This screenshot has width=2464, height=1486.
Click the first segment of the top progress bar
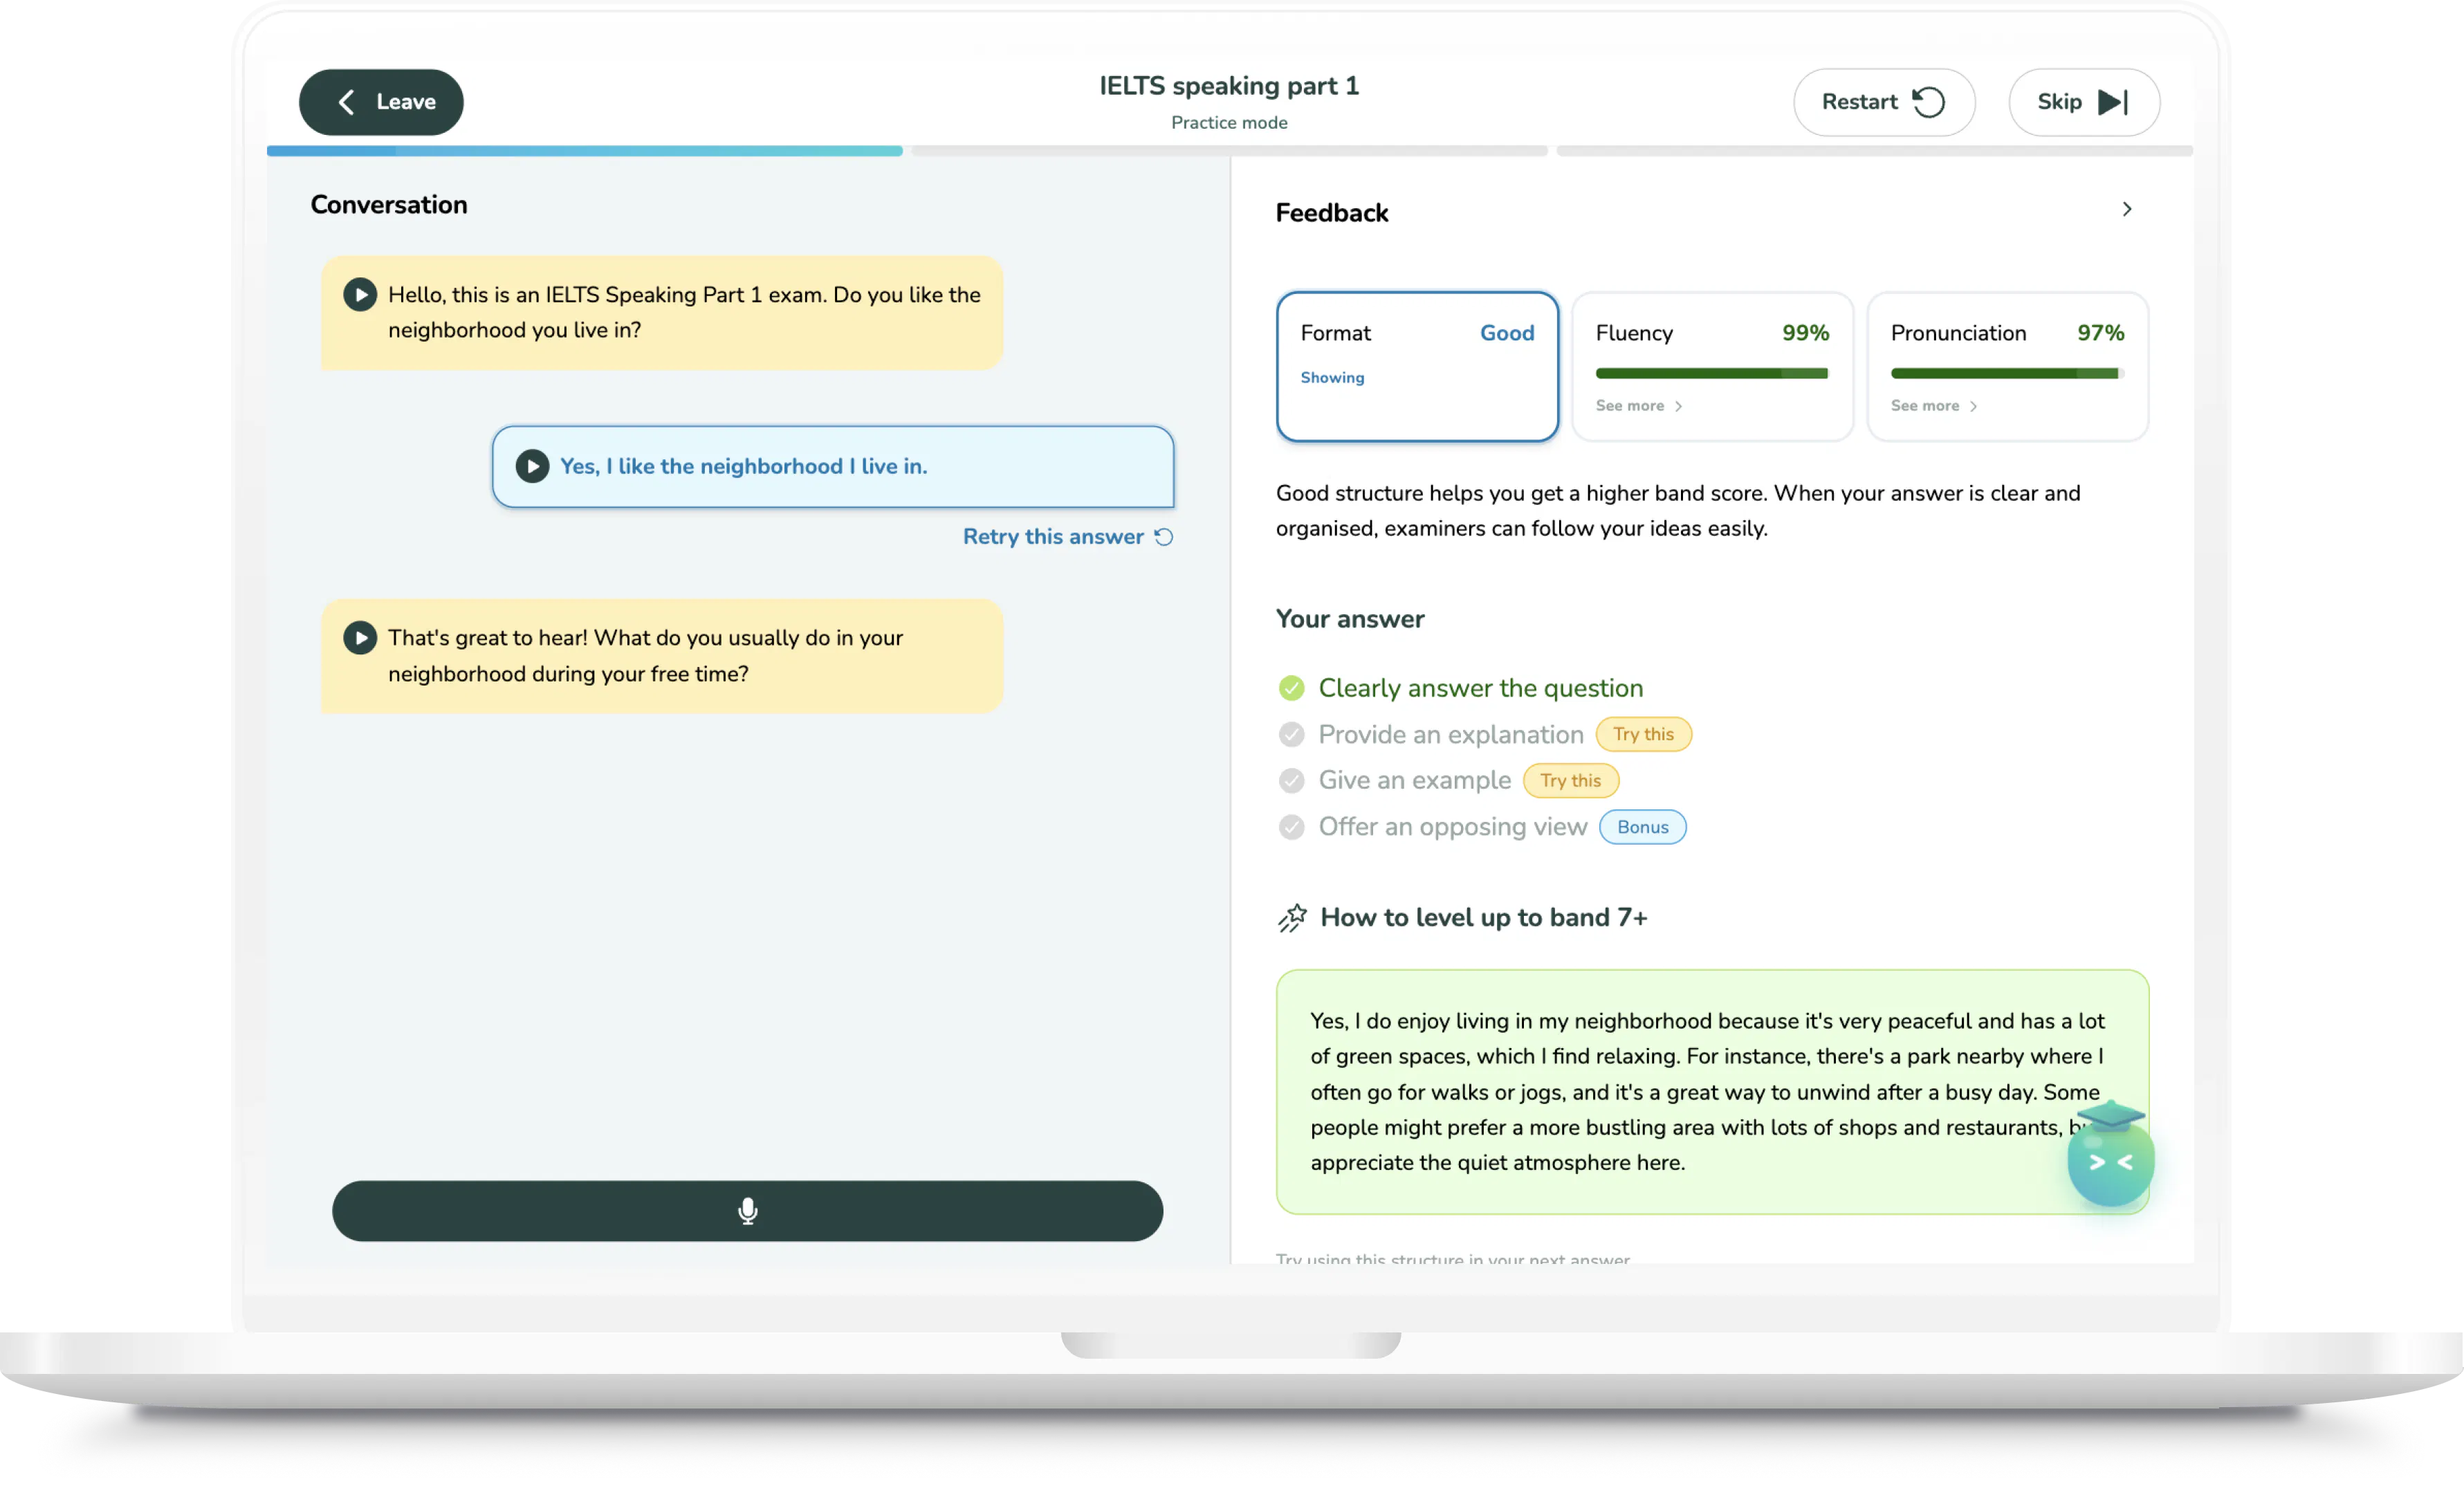[584, 151]
